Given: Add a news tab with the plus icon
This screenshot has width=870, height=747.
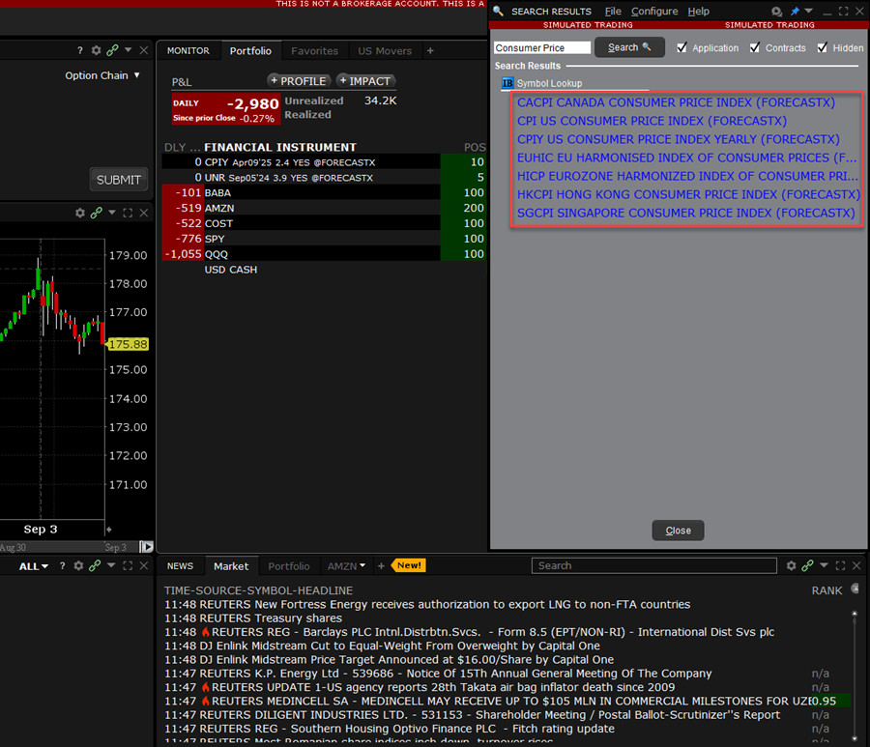Looking at the screenshot, I should [381, 566].
